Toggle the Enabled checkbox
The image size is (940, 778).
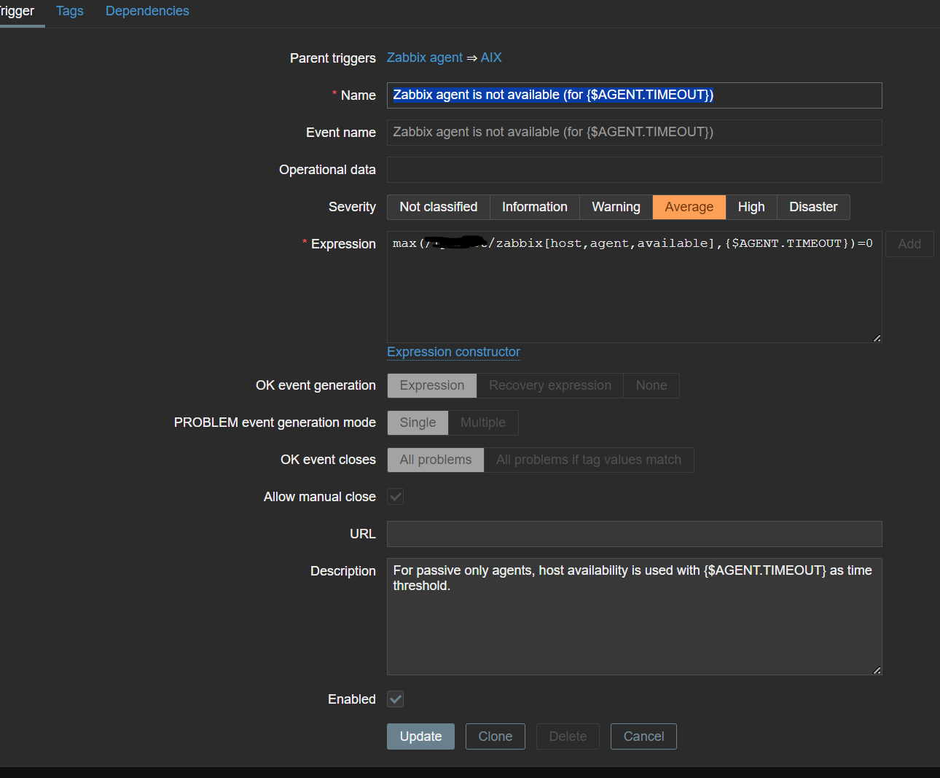point(396,699)
